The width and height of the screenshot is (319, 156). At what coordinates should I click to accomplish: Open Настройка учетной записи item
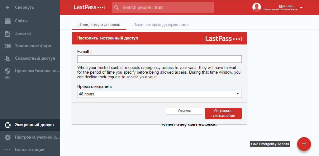(30, 138)
